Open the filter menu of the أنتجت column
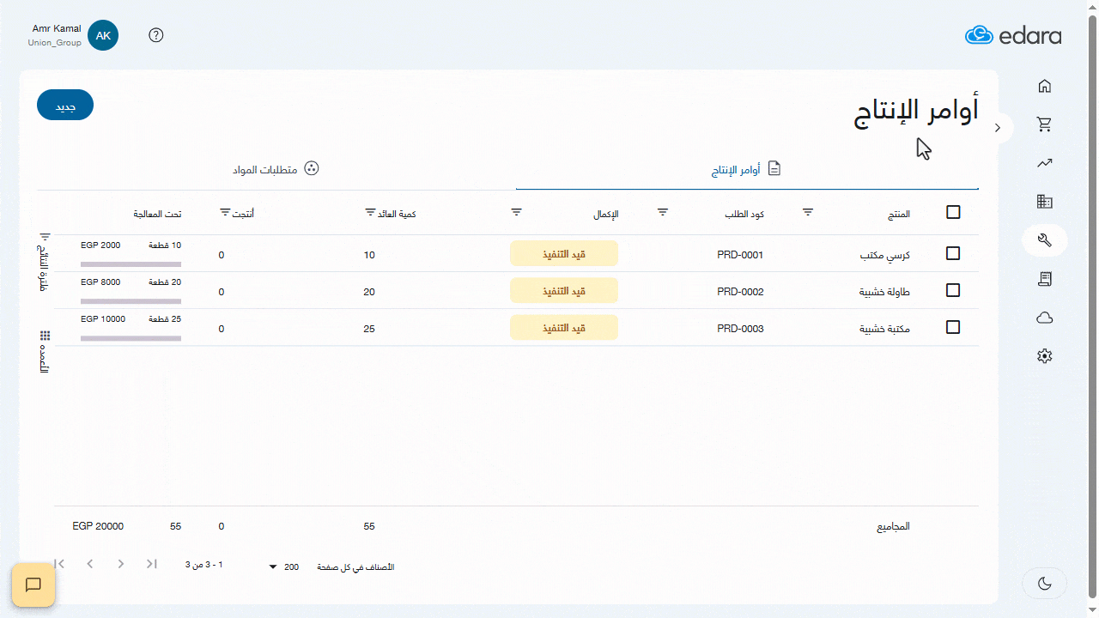Image resolution: width=1099 pixels, height=618 pixels. 225,211
